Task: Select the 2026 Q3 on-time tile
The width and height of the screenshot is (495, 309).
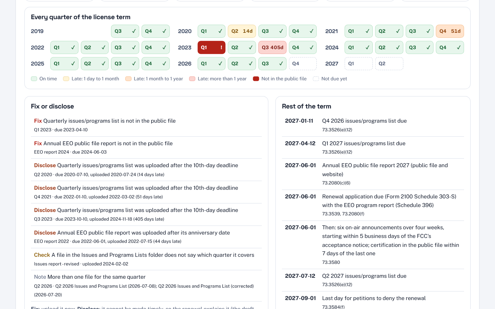Action: click(x=272, y=64)
